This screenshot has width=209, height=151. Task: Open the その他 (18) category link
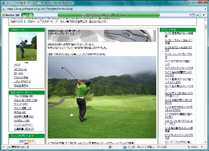pos(20,113)
